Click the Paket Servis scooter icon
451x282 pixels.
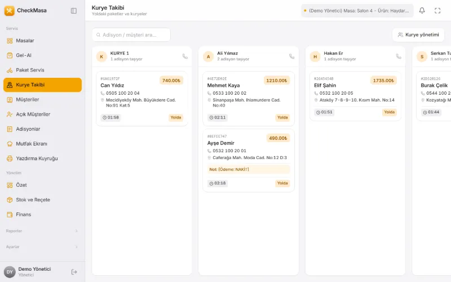pos(10,70)
